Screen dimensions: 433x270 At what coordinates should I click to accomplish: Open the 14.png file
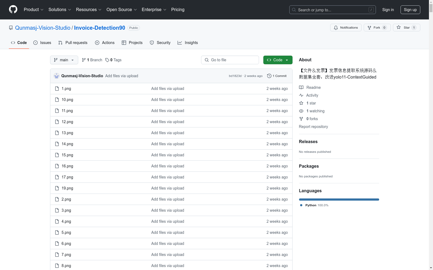(67, 144)
